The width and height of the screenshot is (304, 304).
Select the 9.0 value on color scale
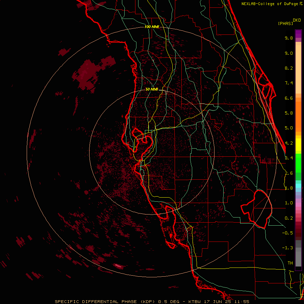point(289,53)
